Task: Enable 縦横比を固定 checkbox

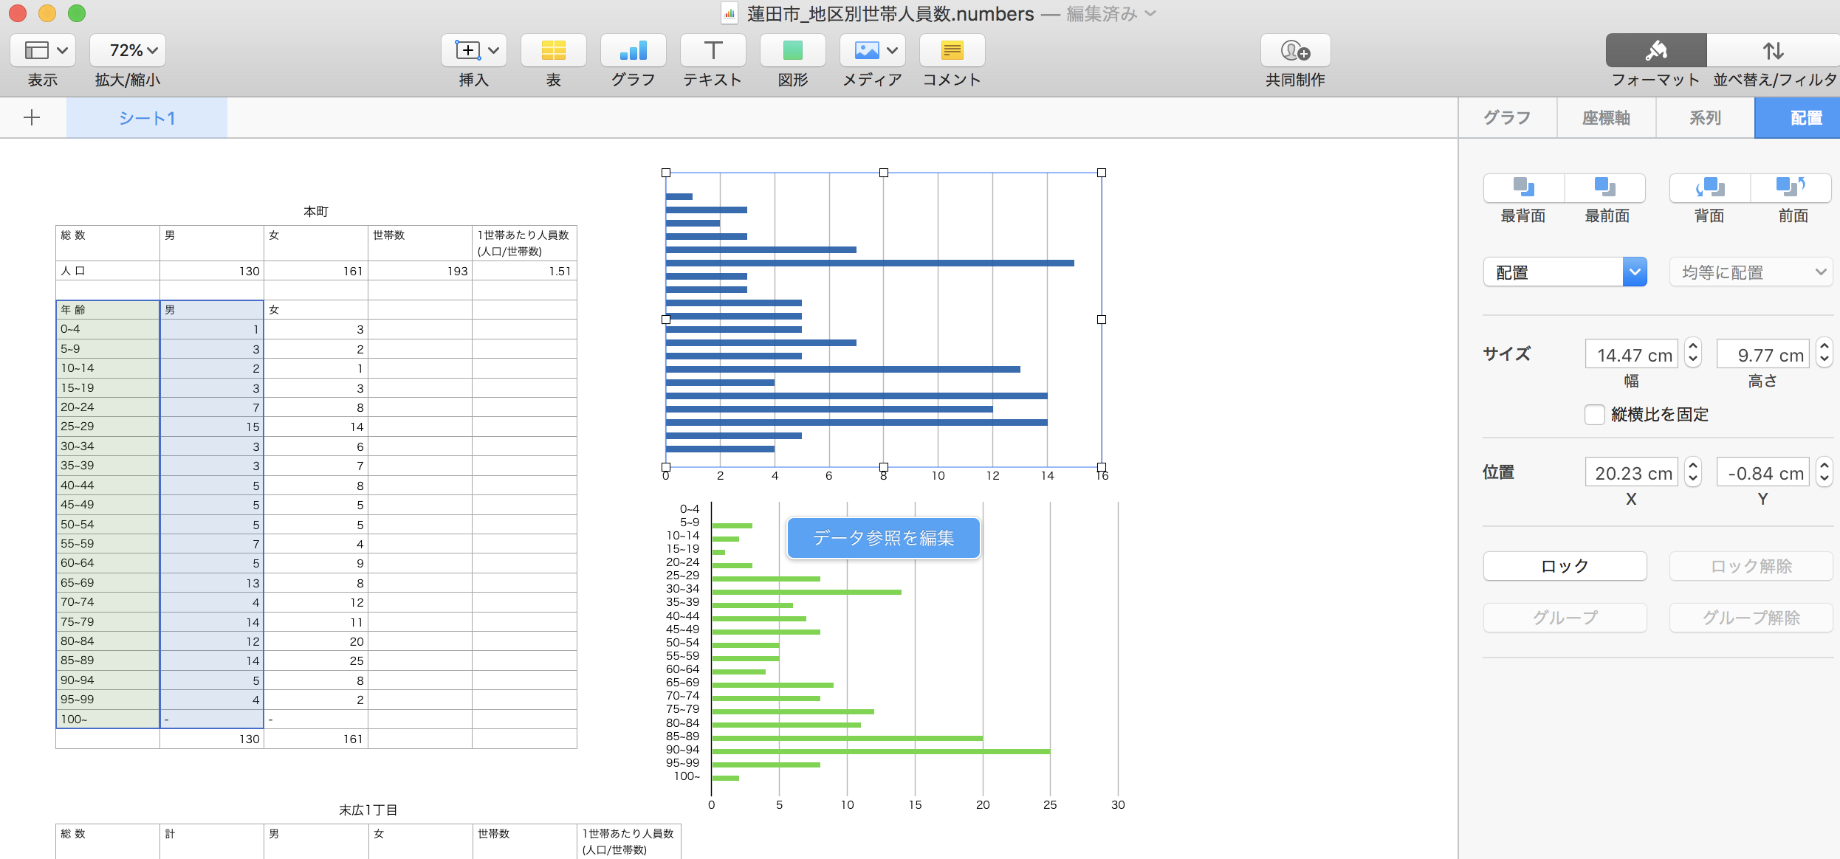Action: 1594,415
